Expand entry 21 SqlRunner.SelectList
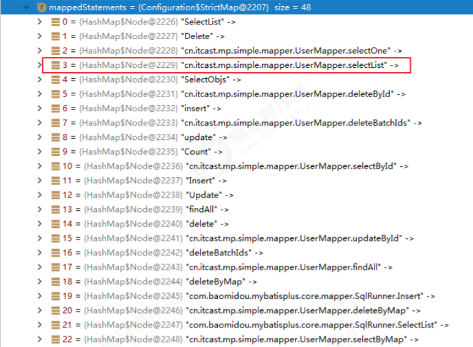Image resolution: width=473 pixels, height=347 pixels. (40, 325)
